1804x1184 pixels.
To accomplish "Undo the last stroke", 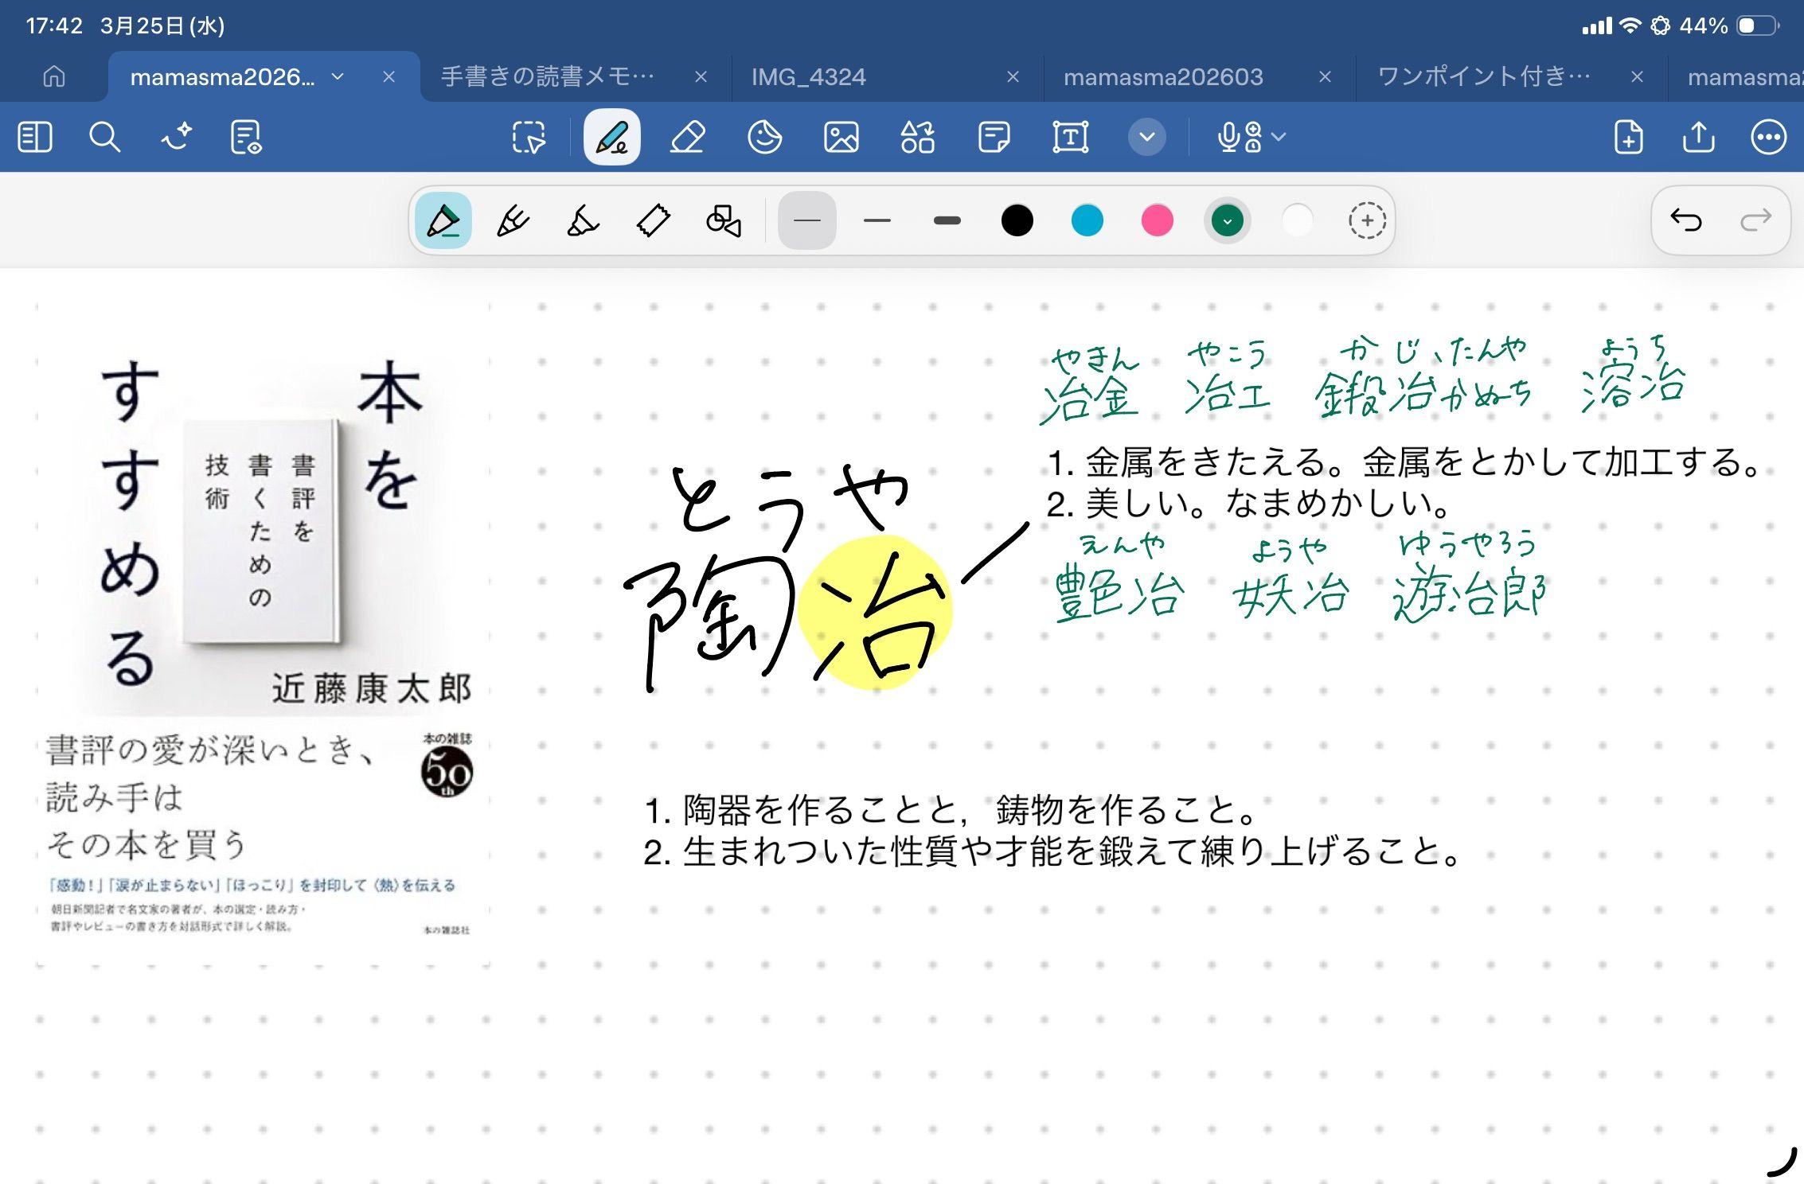I will [x=1685, y=220].
